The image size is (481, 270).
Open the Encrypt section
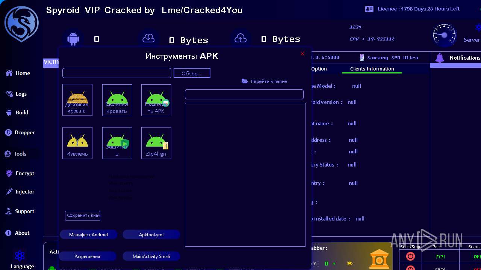[x=20, y=173]
